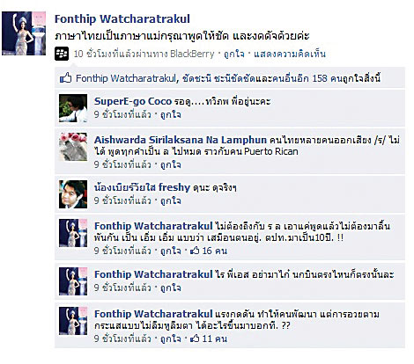
Task: Like the comment mentioning Puerto Rican
Action: coord(170,164)
